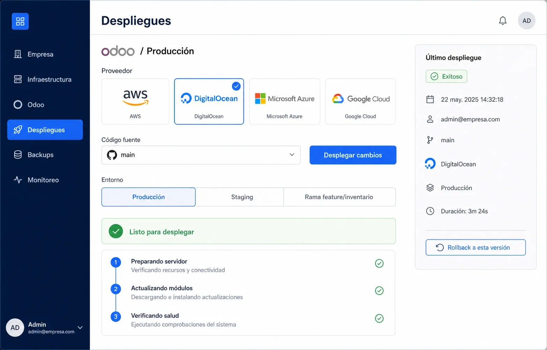Screen dimensions: 547x350
Task: Expand the Admin account menu chevron
Action: (80, 328)
